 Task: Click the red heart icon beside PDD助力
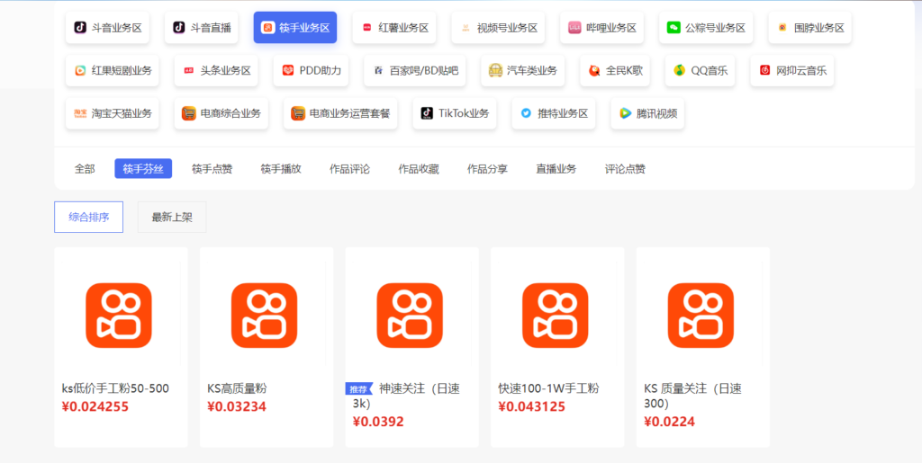point(287,71)
